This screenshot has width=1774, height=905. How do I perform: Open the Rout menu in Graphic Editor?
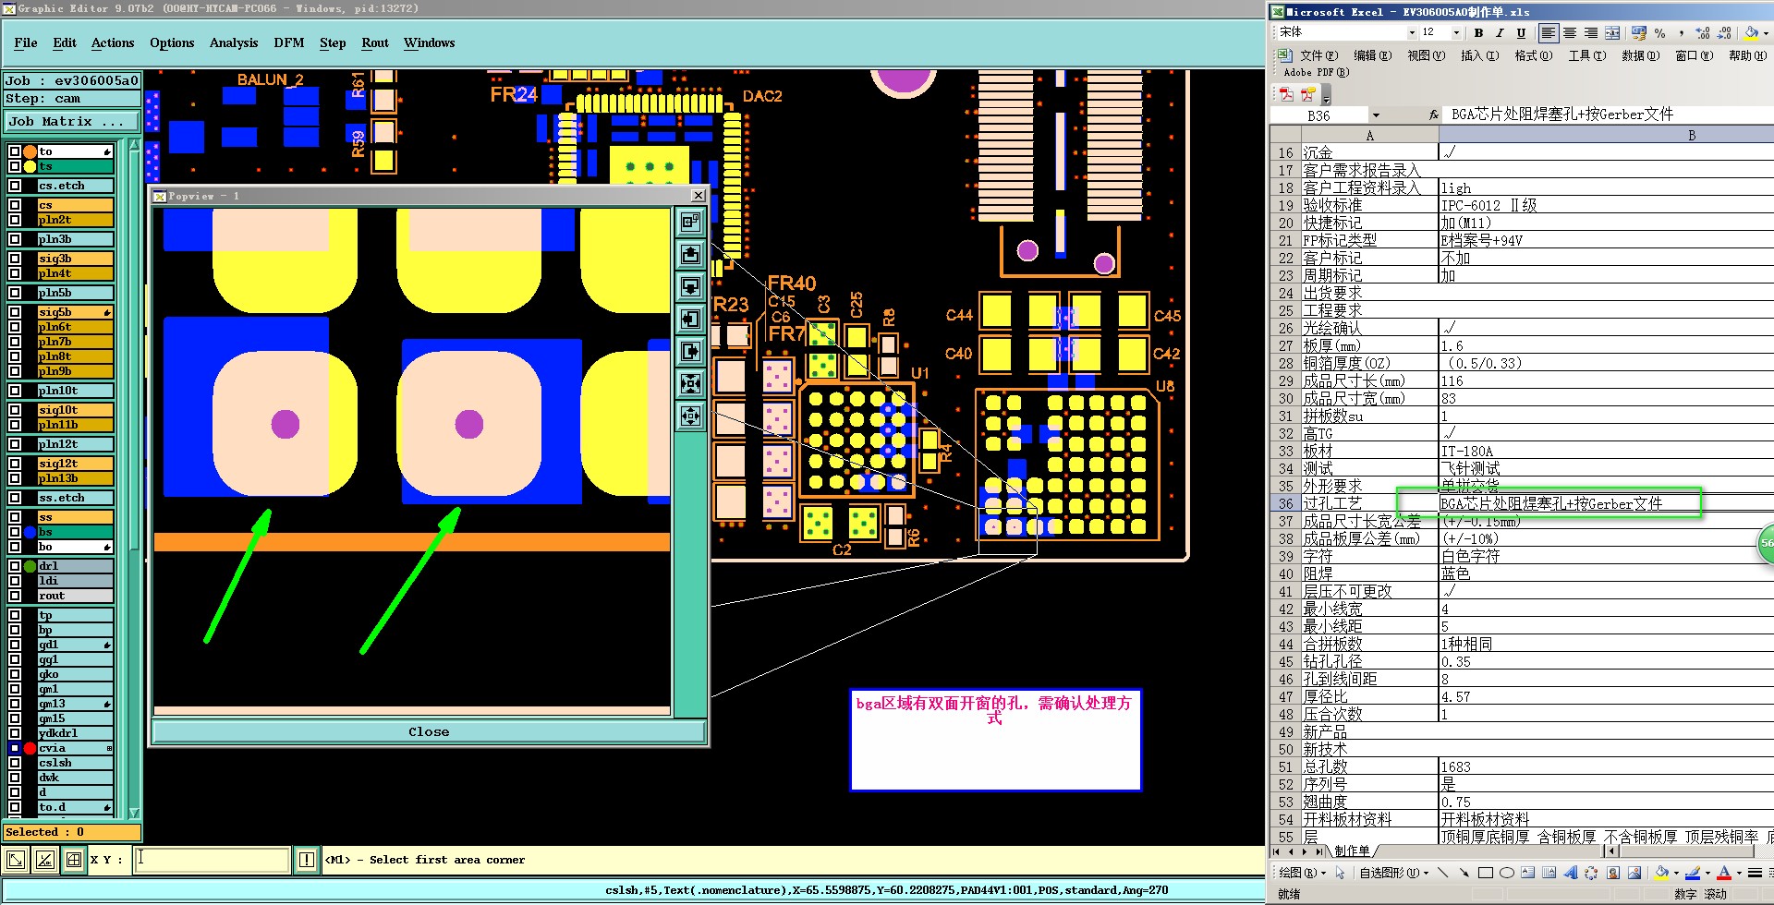tap(375, 43)
